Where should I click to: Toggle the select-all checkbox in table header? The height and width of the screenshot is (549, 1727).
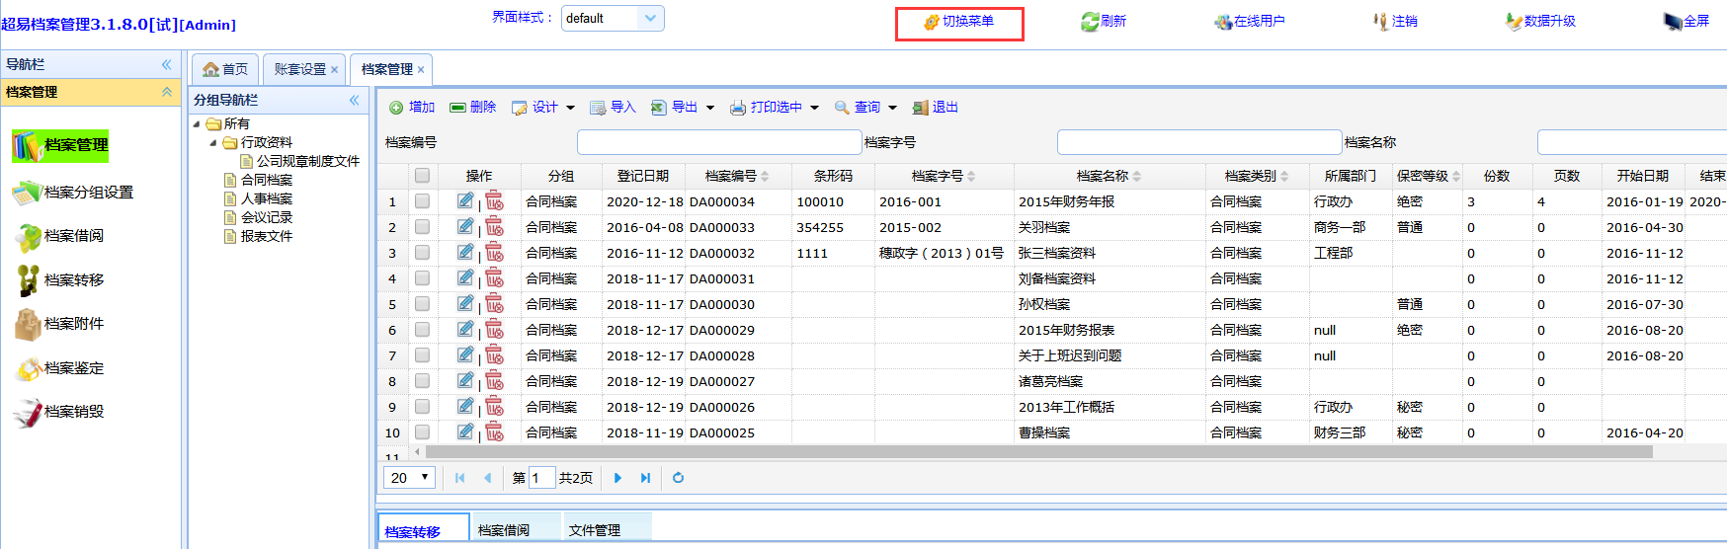pos(422,176)
